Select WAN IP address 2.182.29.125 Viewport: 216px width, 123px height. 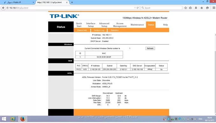tap(95, 69)
